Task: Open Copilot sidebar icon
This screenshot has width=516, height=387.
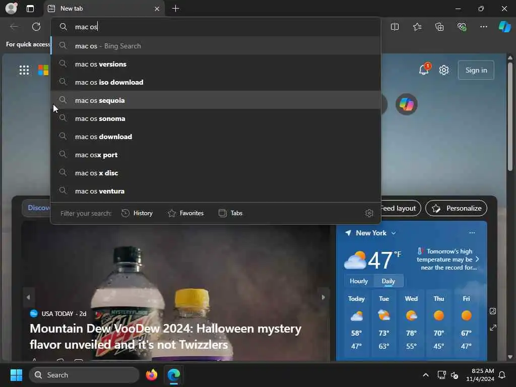Action: tap(505, 27)
